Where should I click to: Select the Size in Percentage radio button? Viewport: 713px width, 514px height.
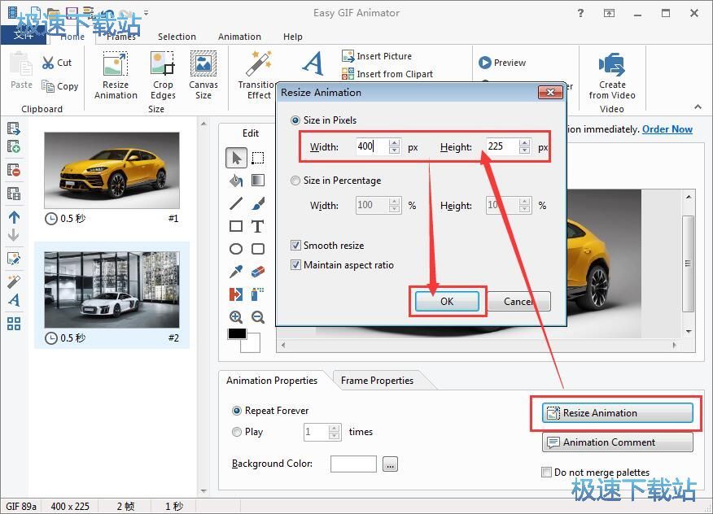click(295, 181)
